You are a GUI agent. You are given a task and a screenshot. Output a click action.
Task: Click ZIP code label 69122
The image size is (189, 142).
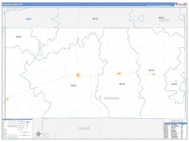[19, 37]
